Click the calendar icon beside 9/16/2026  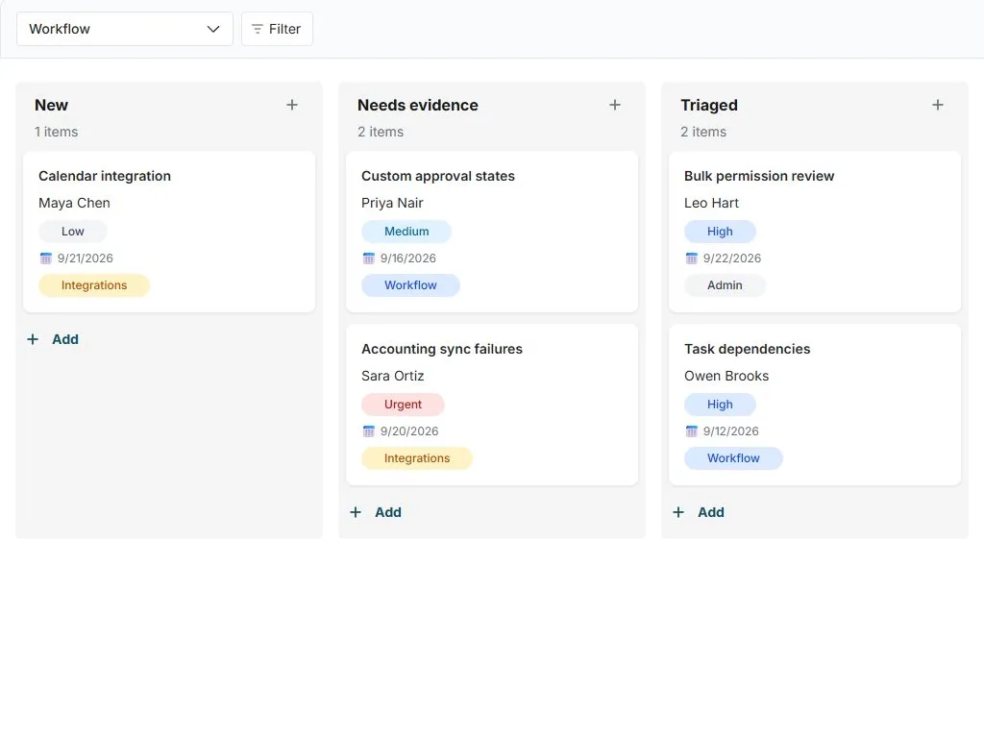(369, 258)
